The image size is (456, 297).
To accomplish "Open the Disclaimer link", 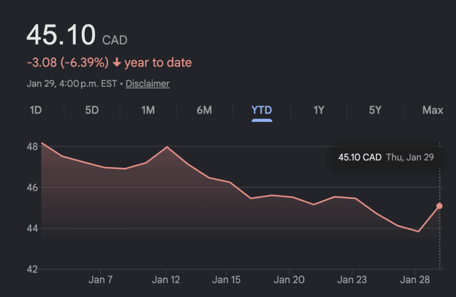I will [x=147, y=84].
